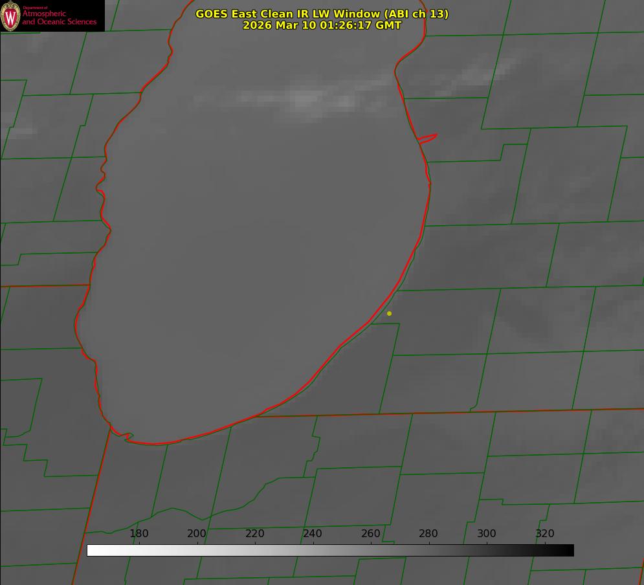Click the black end of the colorbar
This screenshot has height=585, width=644.
[569, 550]
